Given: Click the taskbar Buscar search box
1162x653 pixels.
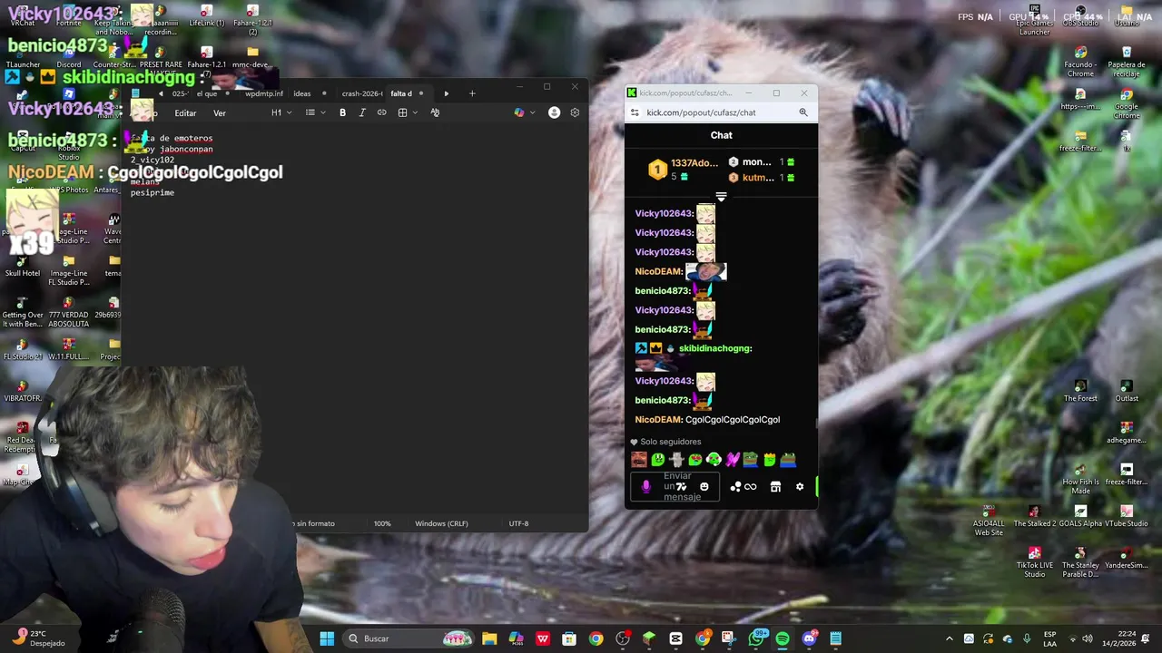Looking at the screenshot, I should [410, 638].
